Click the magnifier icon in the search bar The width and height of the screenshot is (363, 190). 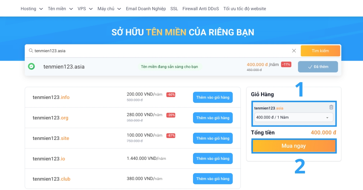click(x=31, y=51)
